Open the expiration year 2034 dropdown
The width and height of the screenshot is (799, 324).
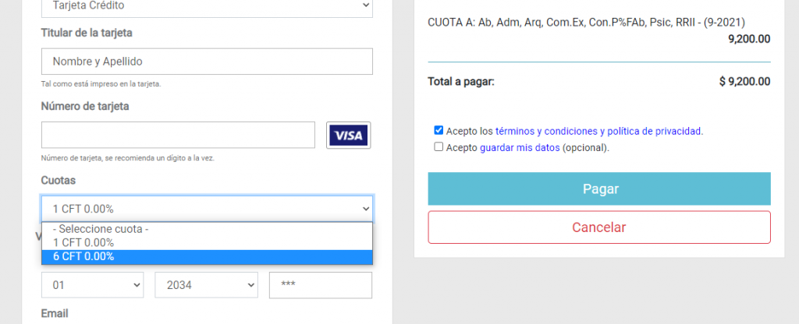click(206, 285)
